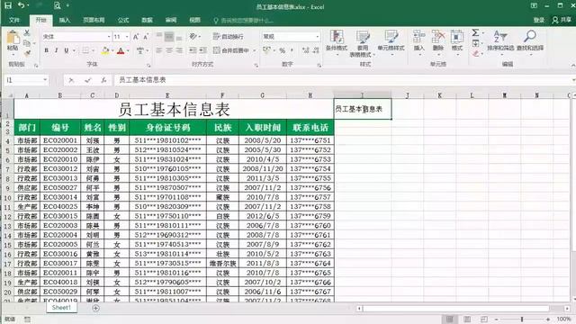Click the accounting currency format icon
Image resolution: width=576 pixels, height=324 pixels.
(x=266, y=50)
